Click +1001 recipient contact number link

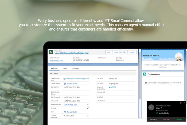114,87
